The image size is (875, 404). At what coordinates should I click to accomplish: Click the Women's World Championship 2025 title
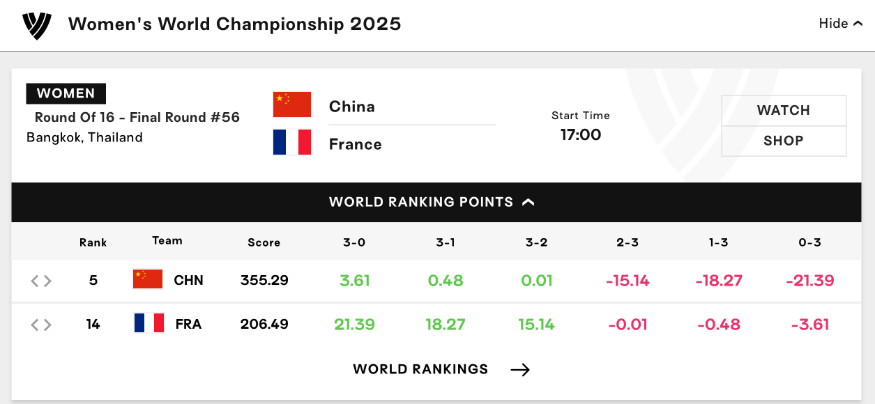(235, 24)
